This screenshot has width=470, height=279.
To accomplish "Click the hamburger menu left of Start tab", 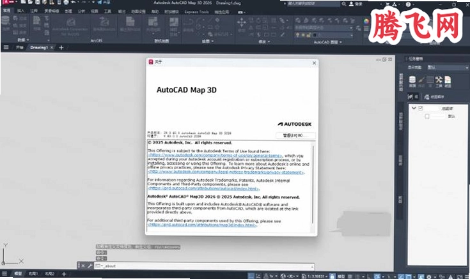I will click(x=6, y=47).
